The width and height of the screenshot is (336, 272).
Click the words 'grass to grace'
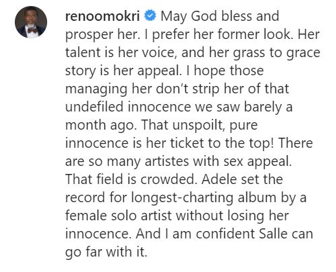pyautogui.click(x=277, y=53)
